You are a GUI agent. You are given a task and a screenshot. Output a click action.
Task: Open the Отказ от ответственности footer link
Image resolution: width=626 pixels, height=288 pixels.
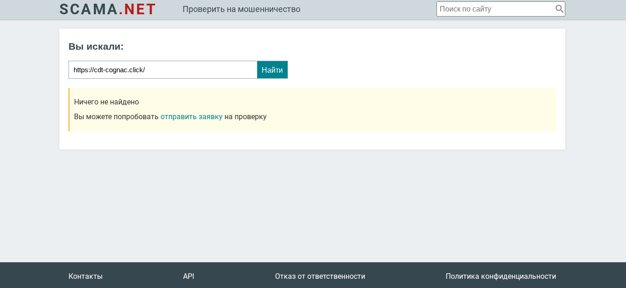pyautogui.click(x=320, y=276)
